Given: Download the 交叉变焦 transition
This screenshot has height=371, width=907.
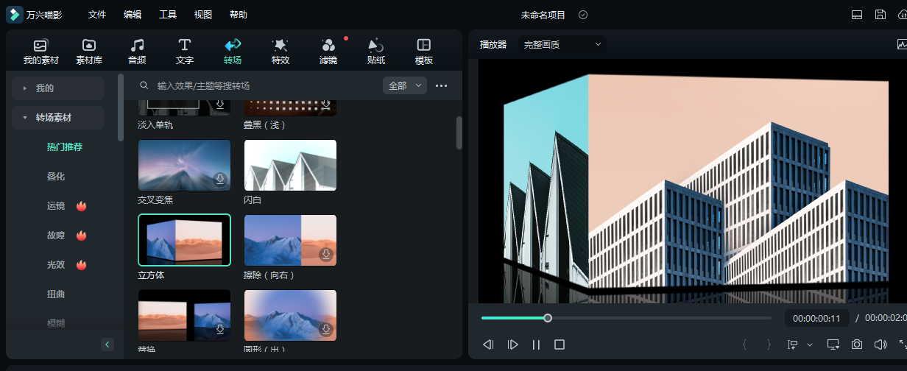Looking at the screenshot, I should [x=219, y=179].
